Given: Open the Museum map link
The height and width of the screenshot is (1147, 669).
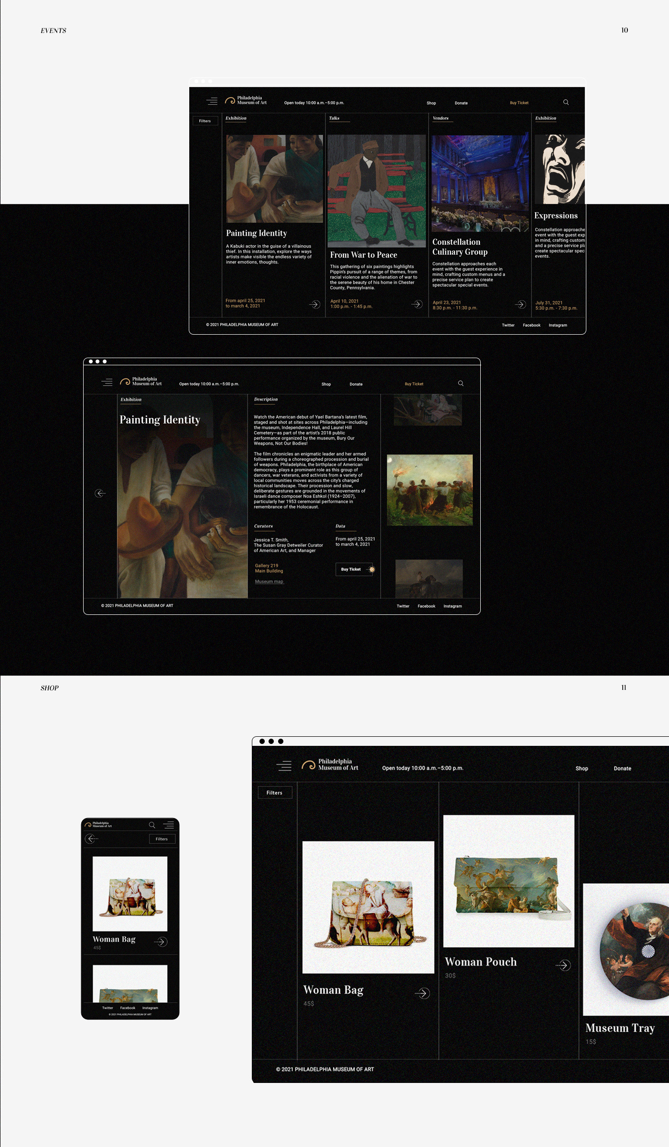Looking at the screenshot, I should tap(269, 581).
